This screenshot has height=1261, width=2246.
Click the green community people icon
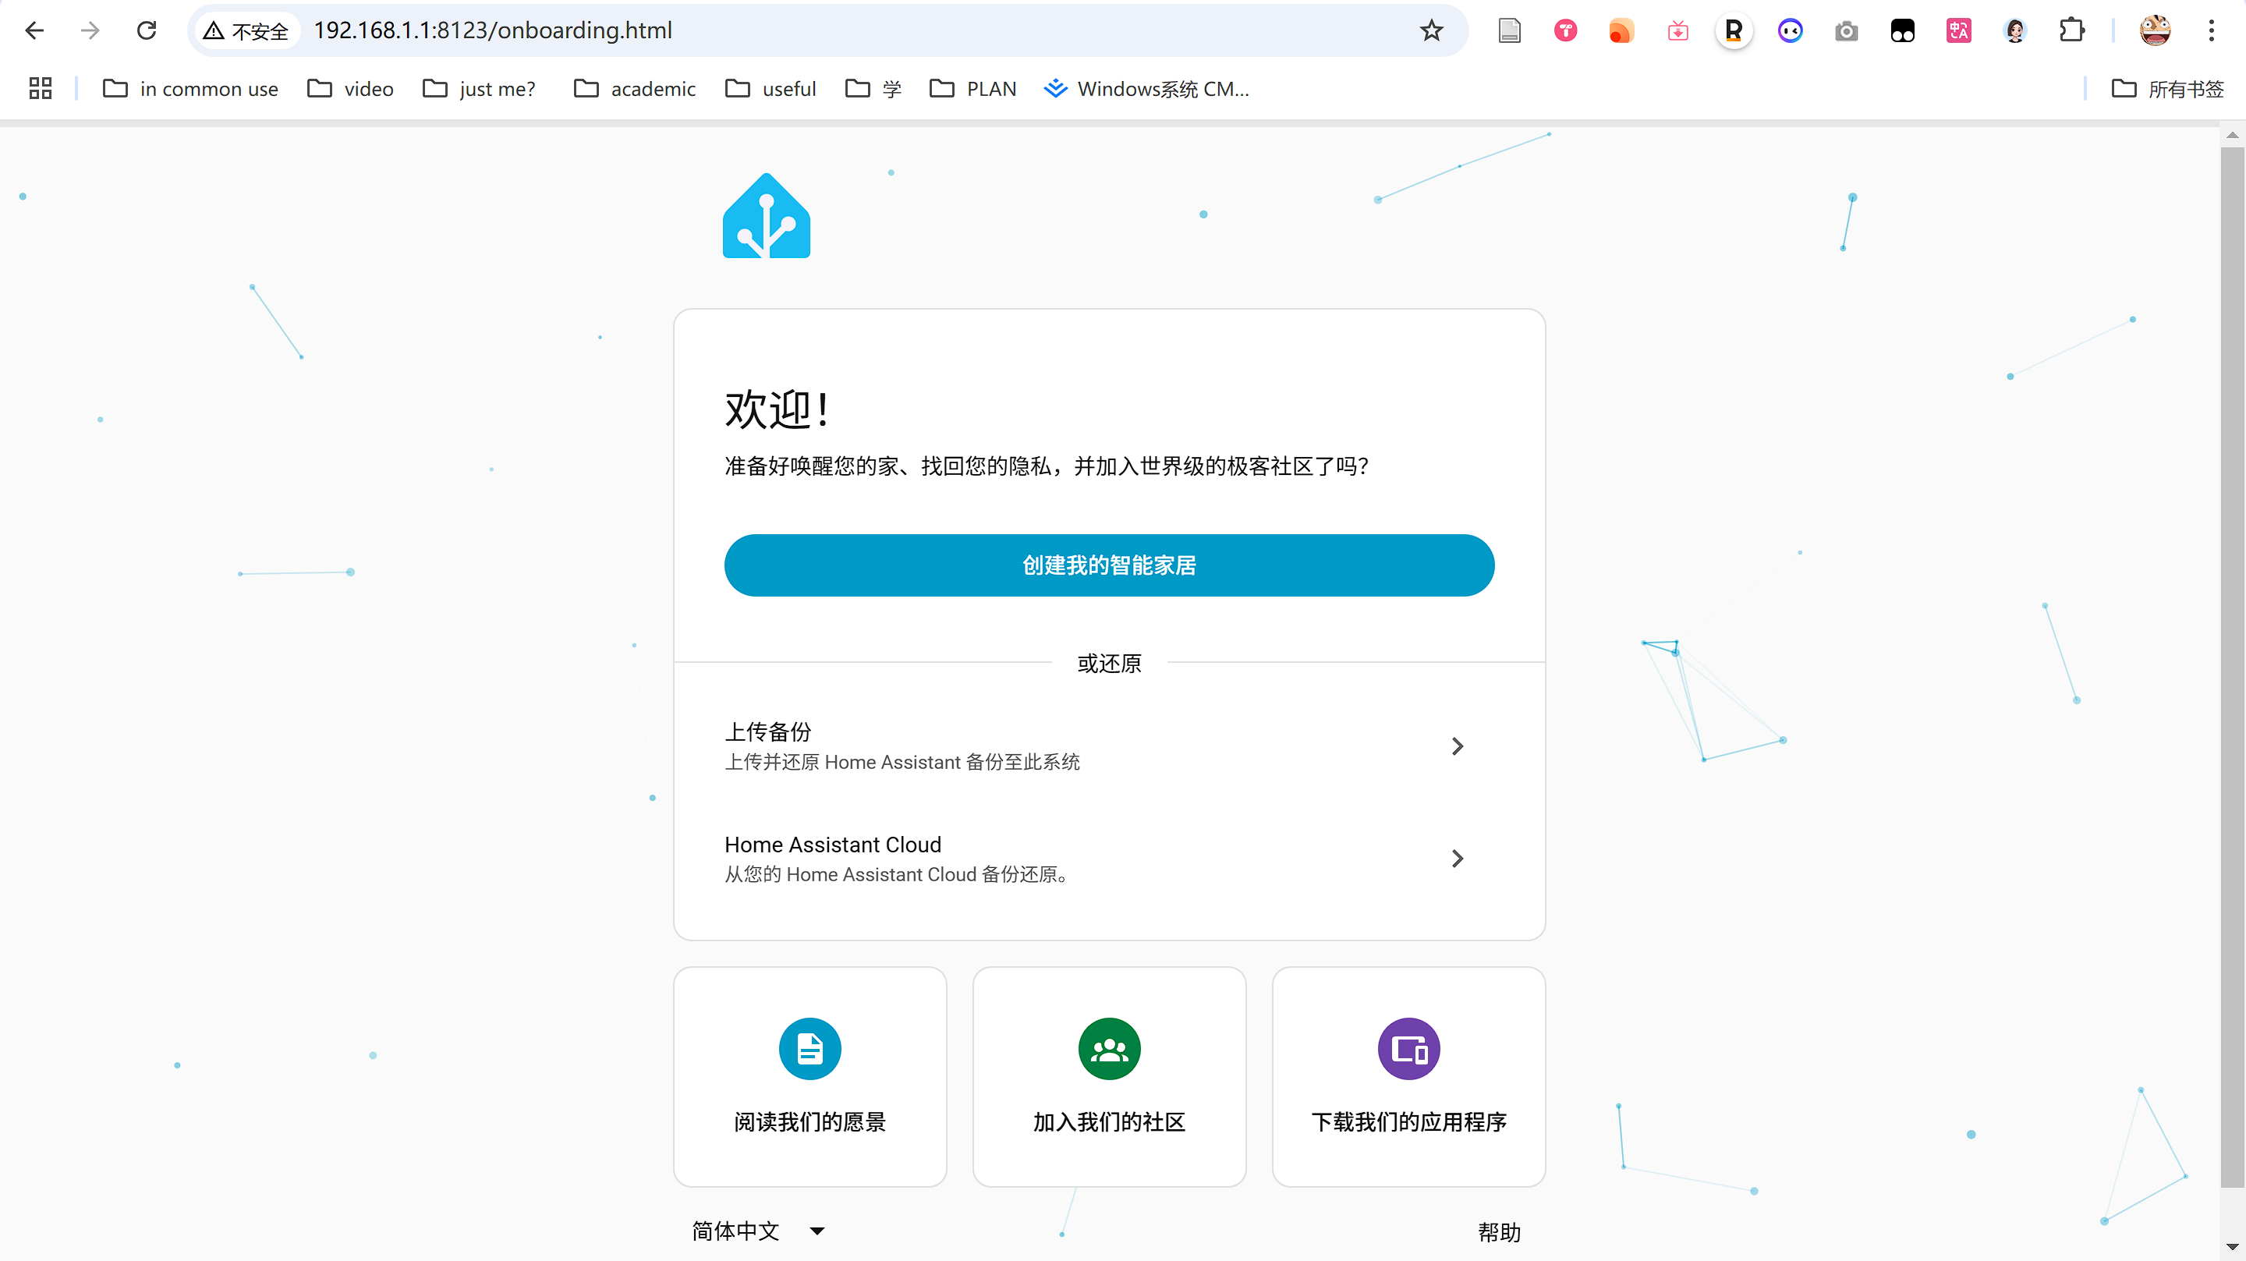coord(1109,1048)
